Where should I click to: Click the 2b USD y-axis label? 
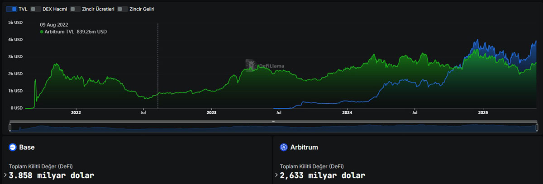pyautogui.click(x=15, y=74)
